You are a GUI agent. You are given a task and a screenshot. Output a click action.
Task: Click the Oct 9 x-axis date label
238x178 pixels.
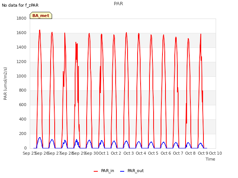203,153
